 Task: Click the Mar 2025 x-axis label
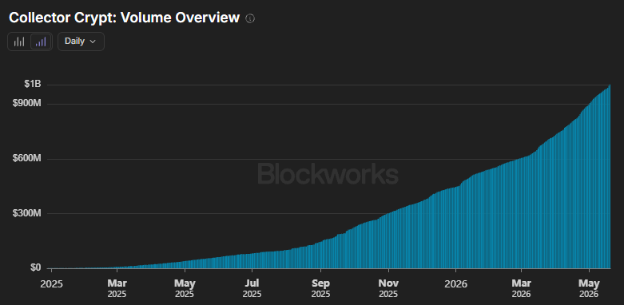(x=117, y=289)
